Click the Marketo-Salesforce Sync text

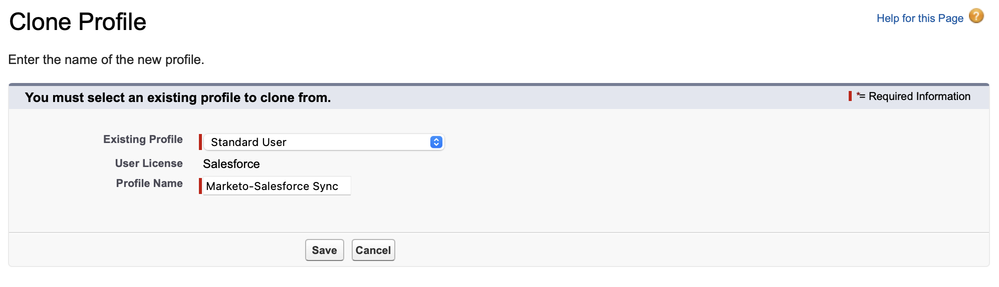(x=272, y=186)
